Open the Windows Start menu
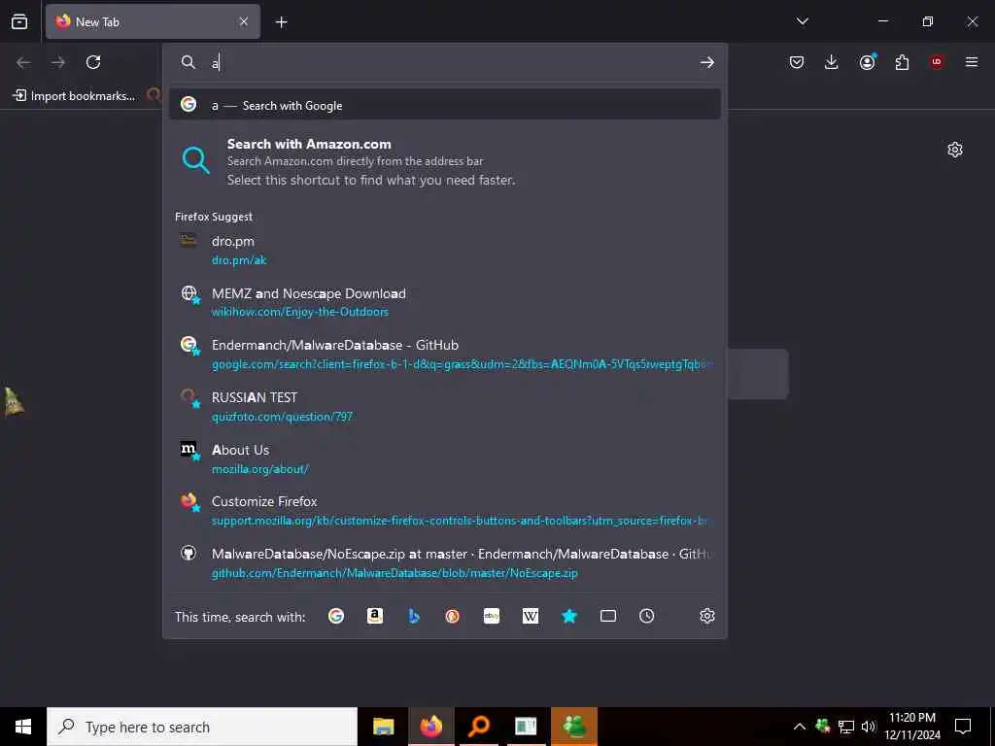Screen dimensions: 995x746 coord(23,727)
